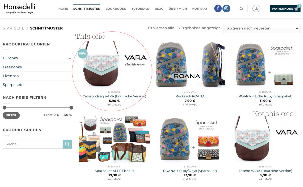The image size is (303, 187).
Task: Submit product search with teal magnifier button
Action: pos(67,144)
